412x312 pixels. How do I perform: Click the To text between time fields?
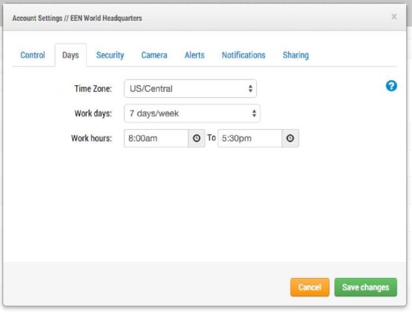(211, 137)
